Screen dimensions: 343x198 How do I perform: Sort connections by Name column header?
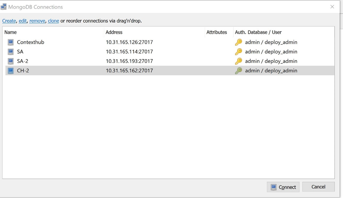(x=11, y=32)
